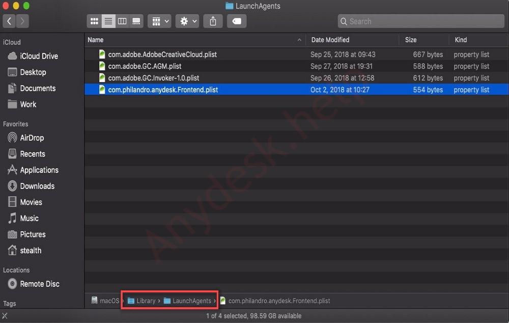
Task: Go back with the left arrow
Action: click(x=9, y=21)
